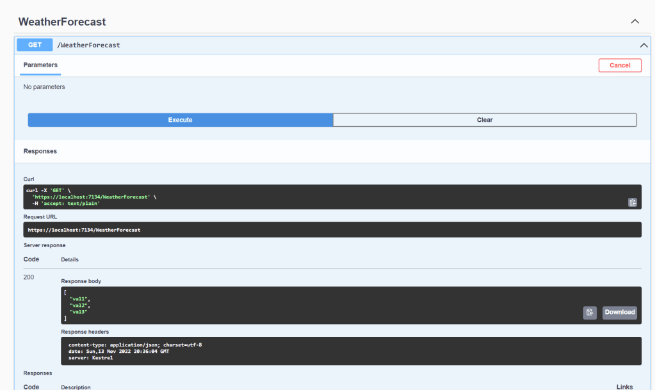Click the WeatherForecast section heading
Screen dimensions: 655x390
62,22
